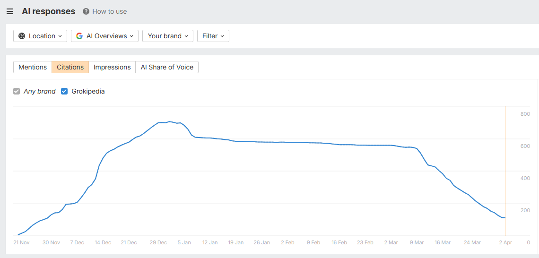Screen dimensions: 539x258
Task: Toggle the Any brand checkbox
Action: [17, 91]
